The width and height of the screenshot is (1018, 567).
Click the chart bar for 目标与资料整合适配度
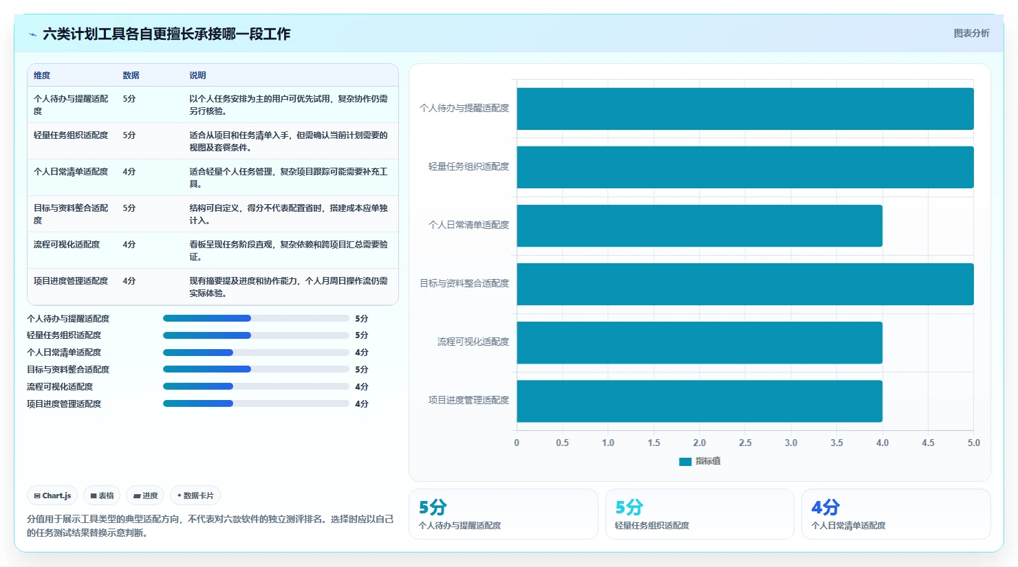tap(745, 284)
